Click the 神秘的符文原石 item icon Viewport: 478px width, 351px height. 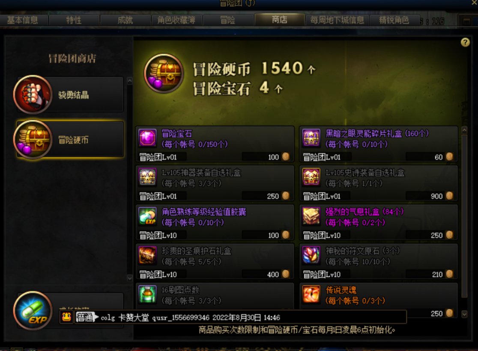pyautogui.click(x=311, y=256)
